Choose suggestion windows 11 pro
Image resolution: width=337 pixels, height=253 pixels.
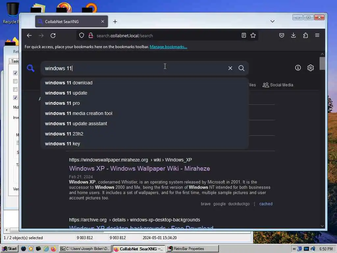(x=144, y=103)
